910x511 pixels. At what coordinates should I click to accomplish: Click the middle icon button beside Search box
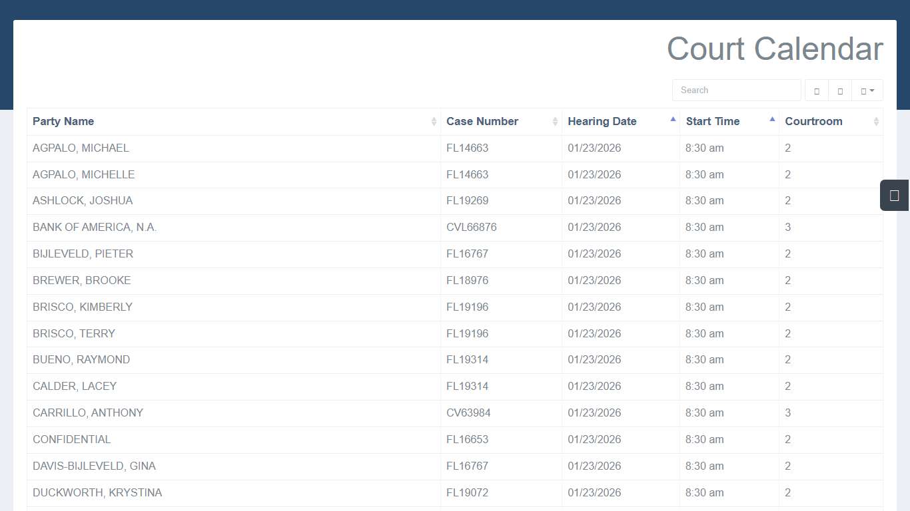click(840, 90)
